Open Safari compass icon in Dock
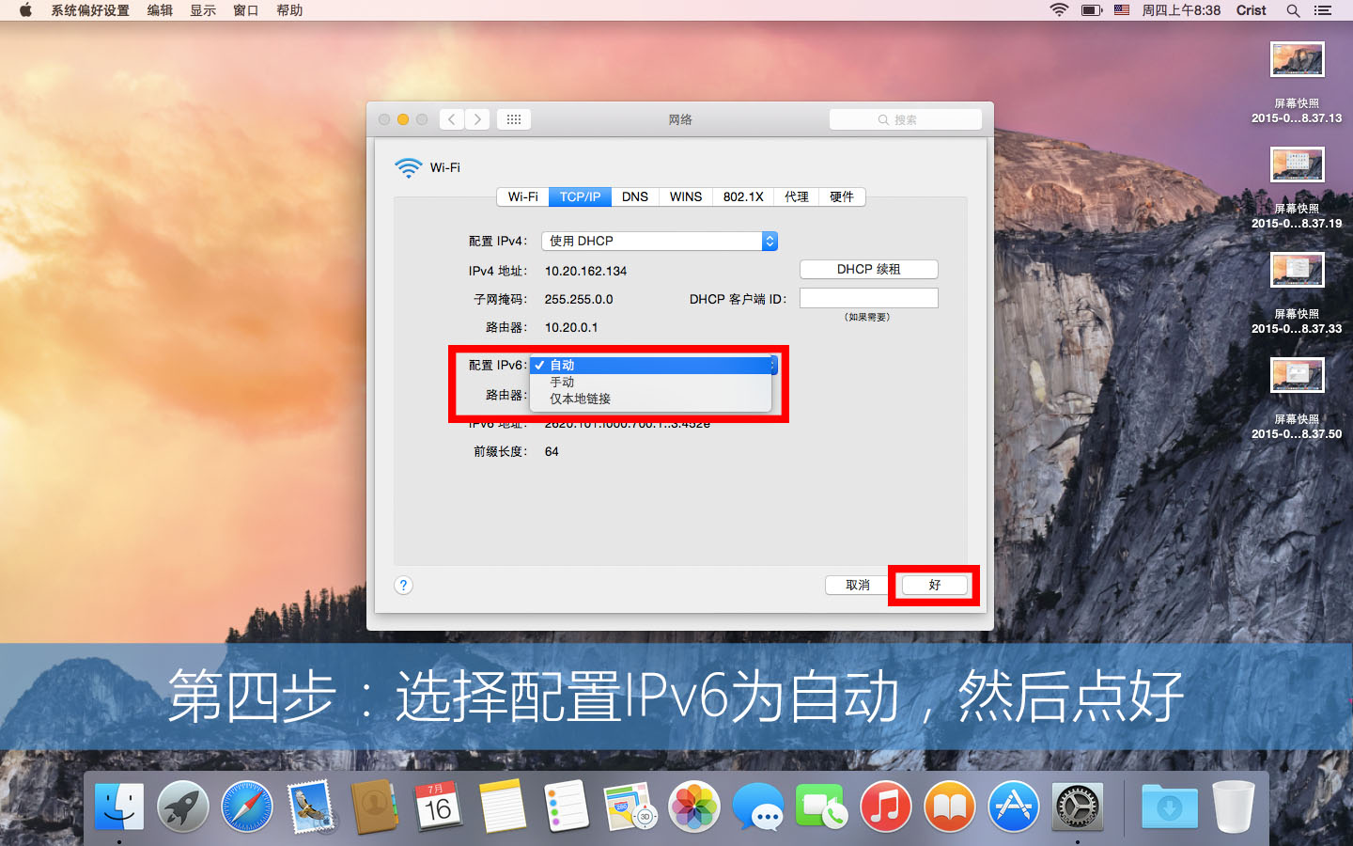This screenshot has width=1353, height=846. pyautogui.click(x=247, y=807)
